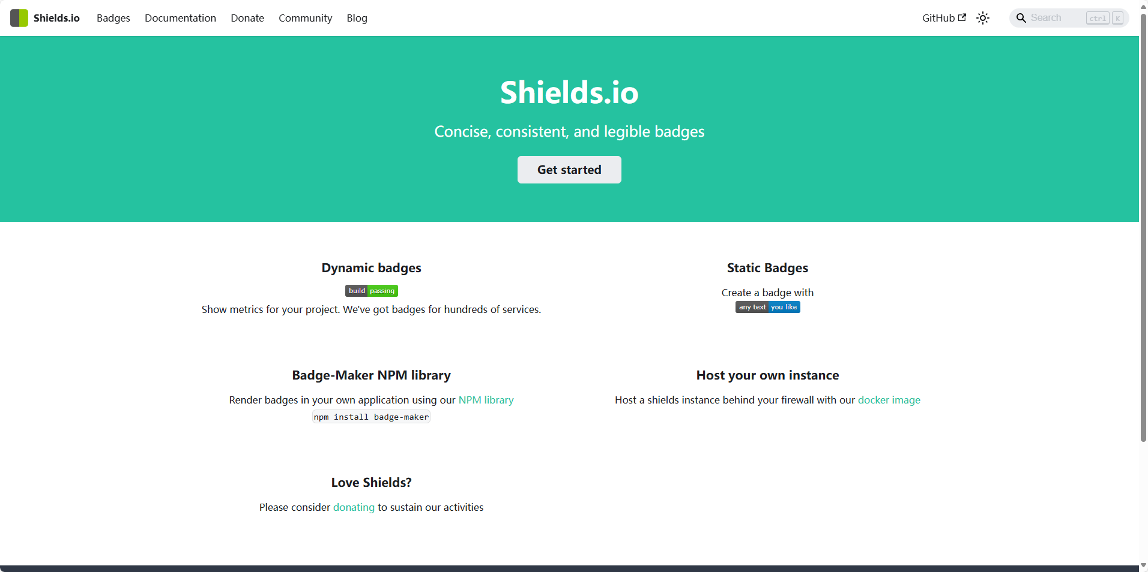Click the Love Shields? heading

coord(371,483)
